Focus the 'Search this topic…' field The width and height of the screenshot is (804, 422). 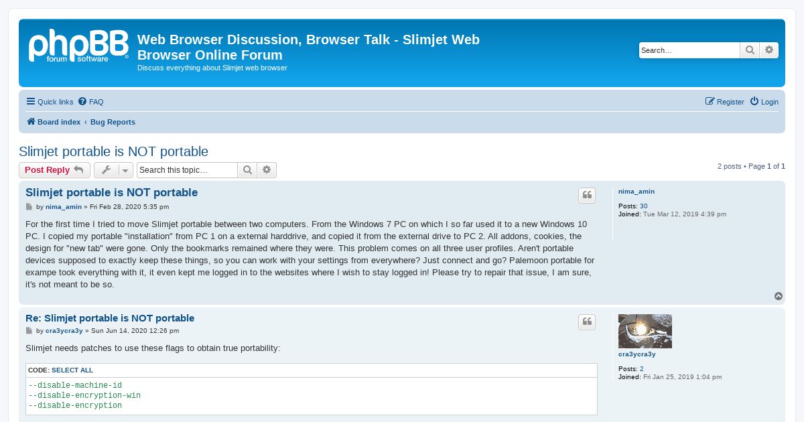tap(187, 170)
